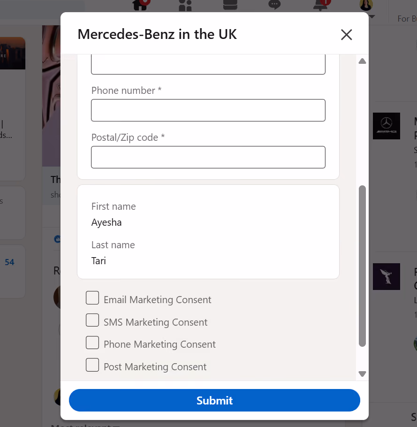The height and width of the screenshot is (427, 417).
Task: Enable Email Marketing Consent checkbox
Action: (x=92, y=297)
